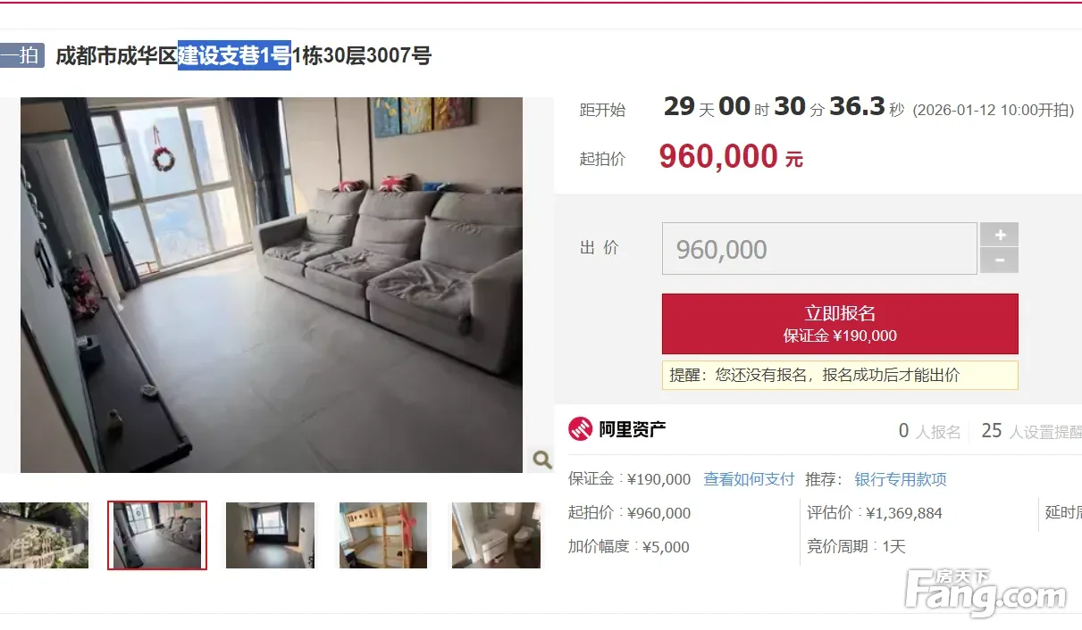Select the dark room window thumbnail

pos(270,535)
